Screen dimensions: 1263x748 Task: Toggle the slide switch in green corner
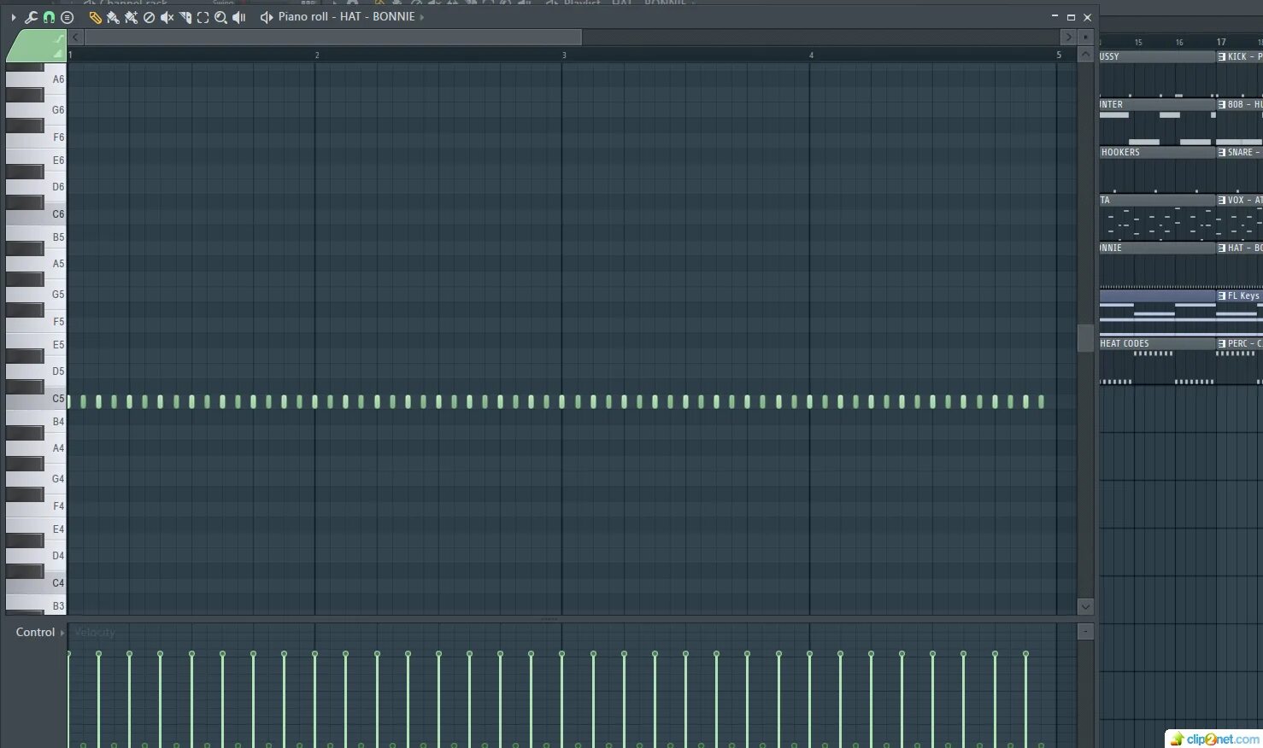58,53
